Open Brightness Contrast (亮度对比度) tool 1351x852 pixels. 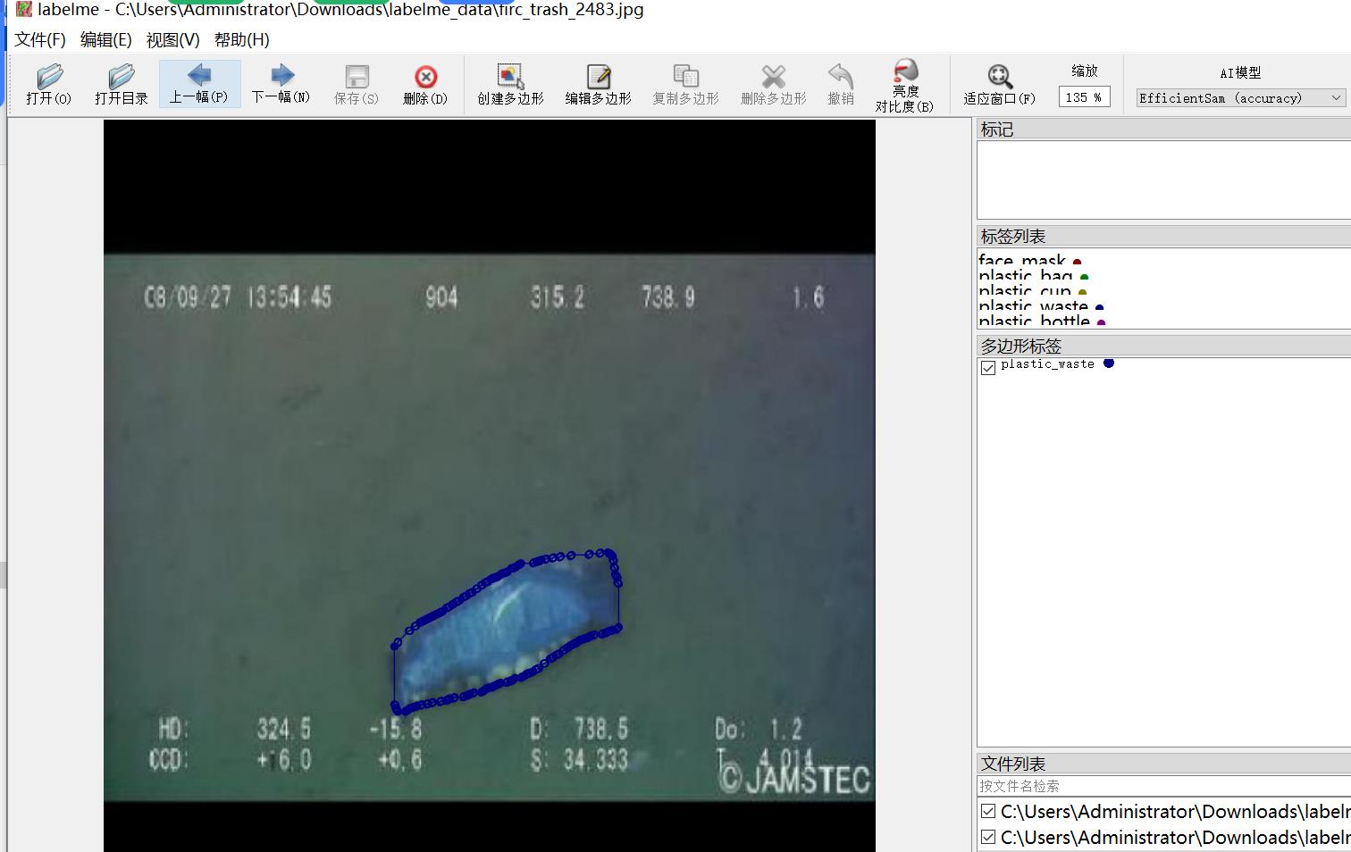(904, 86)
